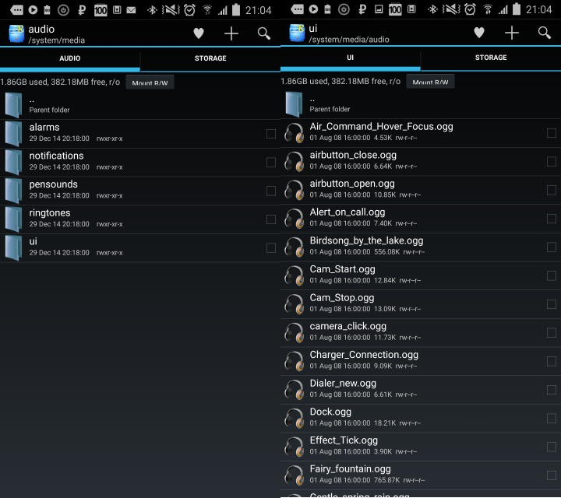Image resolution: width=561 pixels, height=498 pixels.
Task: Open Dialer_new.ogg file name
Action: click(343, 384)
